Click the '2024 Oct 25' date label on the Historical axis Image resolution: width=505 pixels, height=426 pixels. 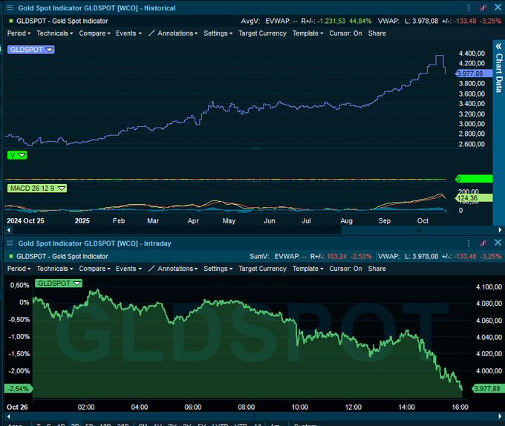[25, 220]
